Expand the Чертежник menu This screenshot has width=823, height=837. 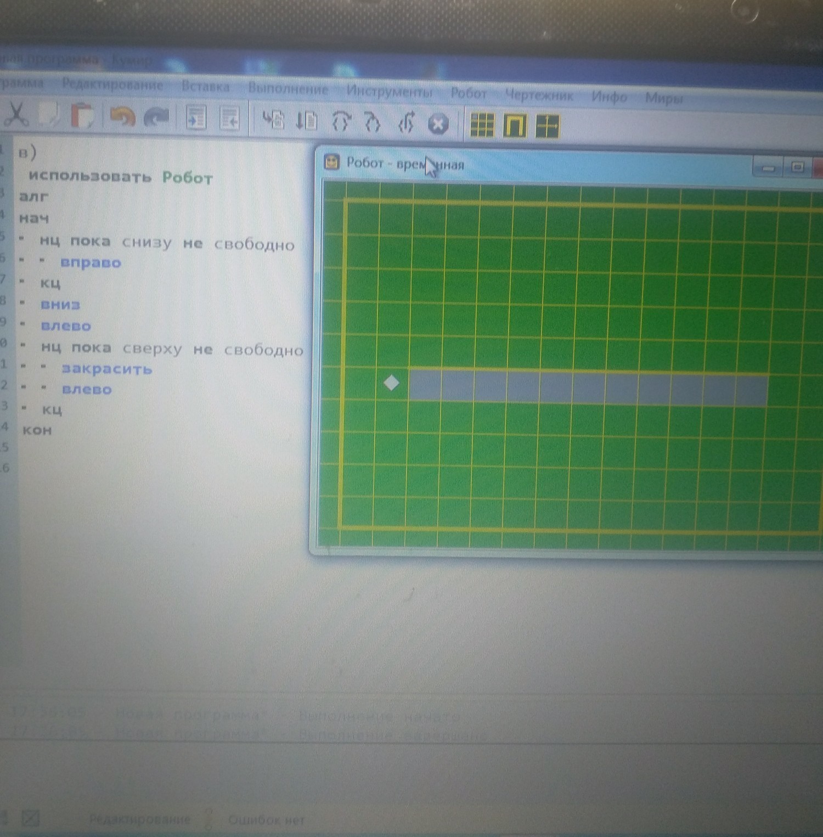point(539,95)
